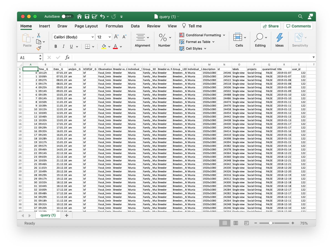333x249 pixels.
Task: Click cell with id 24546
Action: pos(224,73)
